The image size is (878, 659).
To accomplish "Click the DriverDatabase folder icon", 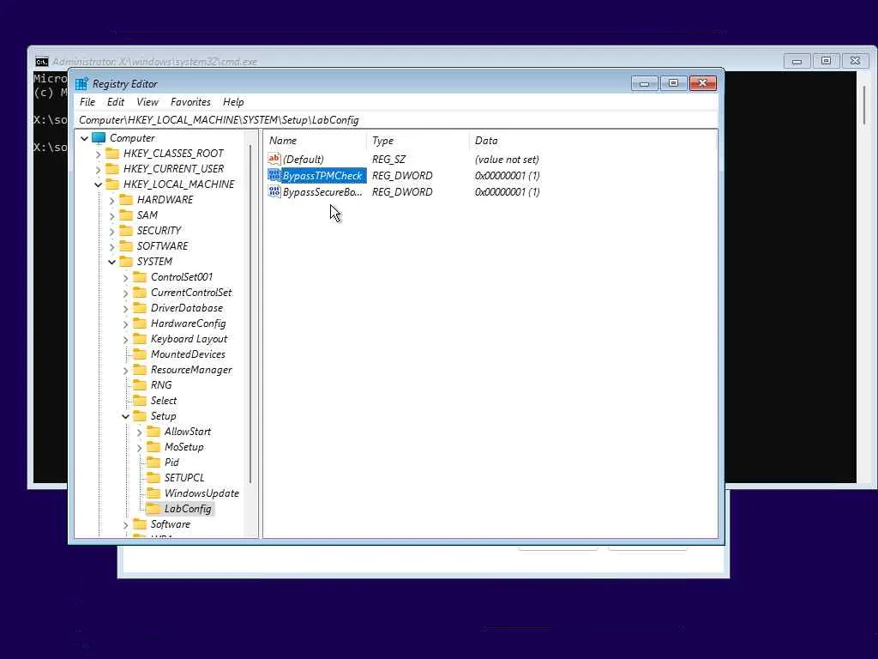I will [140, 308].
